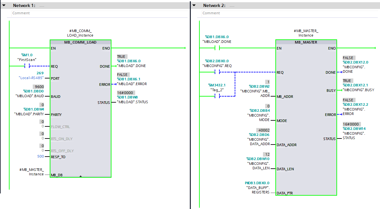Click the MB_MASTER block title bar
The width and height of the screenshot is (380, 209).
tap(306, 42)
